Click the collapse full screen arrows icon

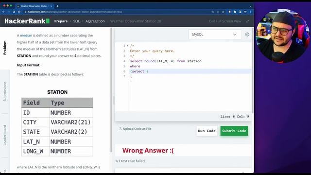(247, 21)
